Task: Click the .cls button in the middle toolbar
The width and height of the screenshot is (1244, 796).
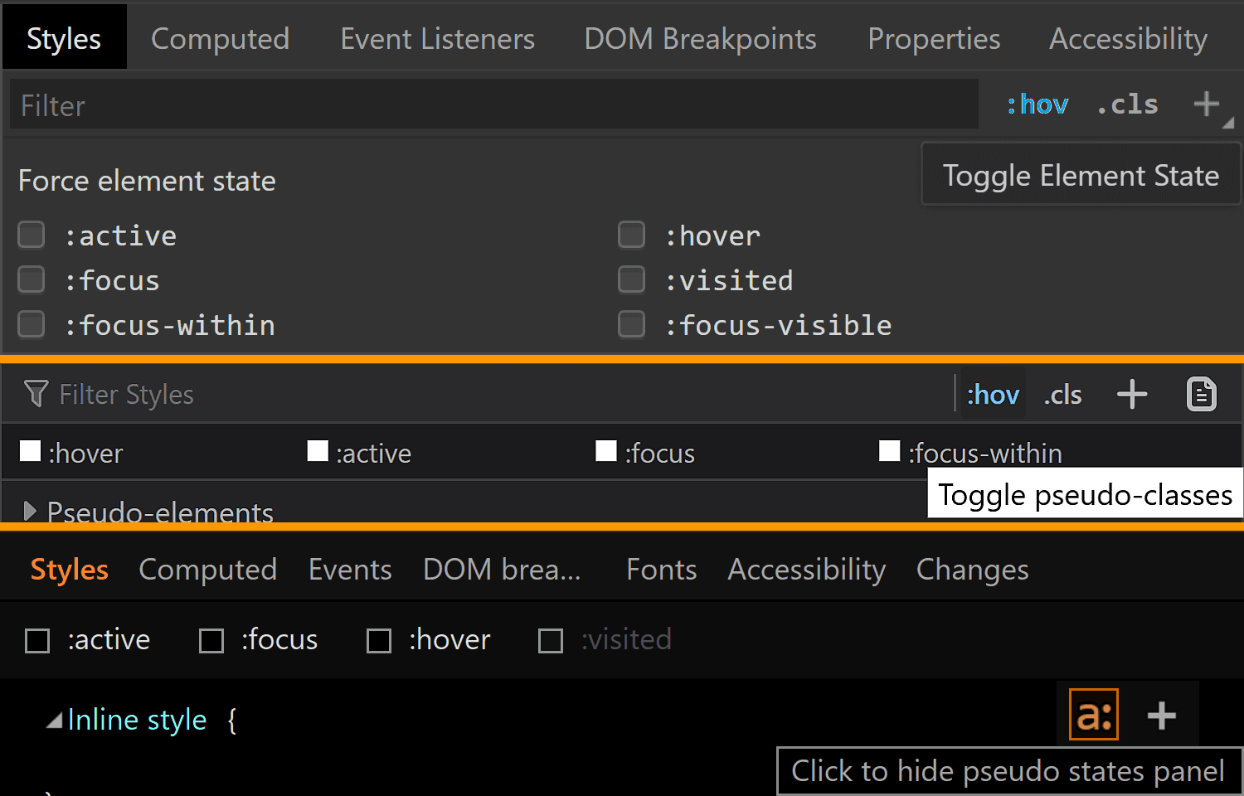Action: tap(1062, 395)
